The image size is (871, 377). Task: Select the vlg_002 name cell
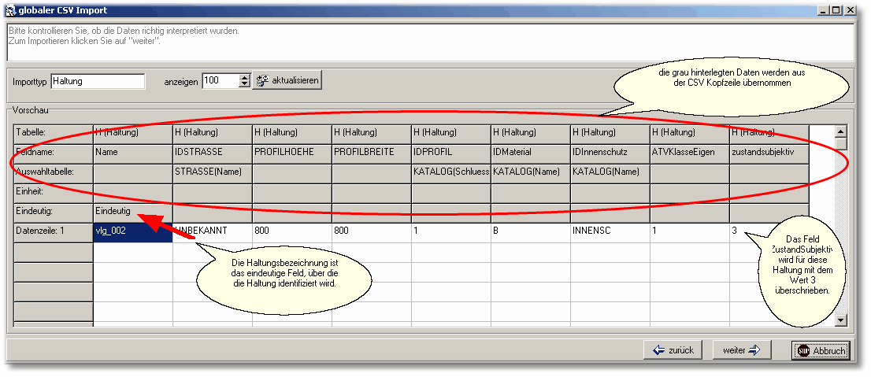132,232
